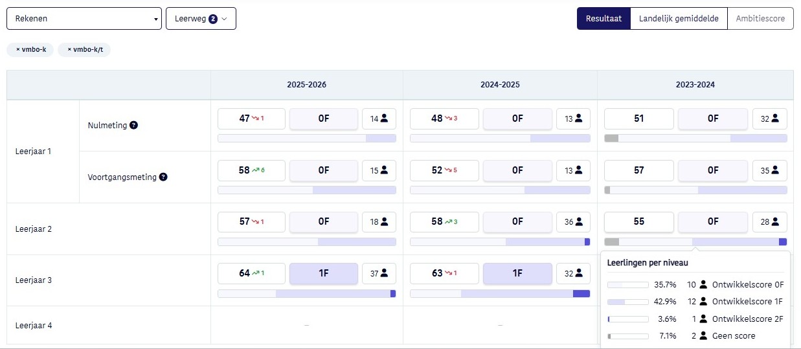This screenshot has height=349, width=801.
Task: Click the Leerweg chevron arrow
Action: pyautogui.click(x=225, y=19)
